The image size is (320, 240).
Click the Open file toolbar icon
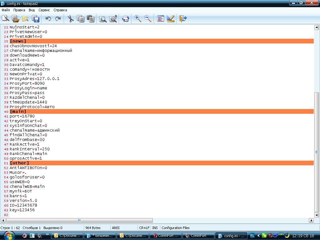15,19
